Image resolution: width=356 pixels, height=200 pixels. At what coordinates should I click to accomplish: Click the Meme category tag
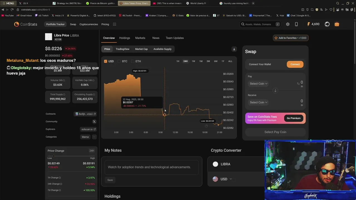[x=85, y=137]
